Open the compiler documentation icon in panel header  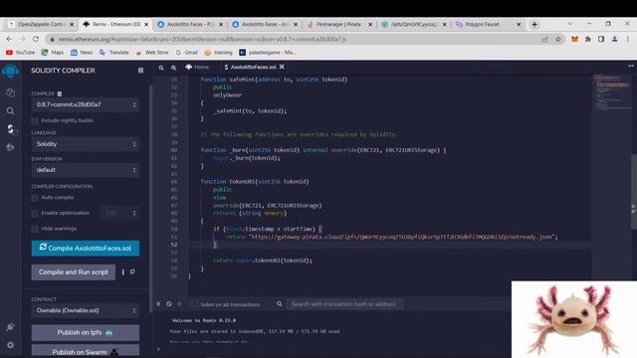140,71
